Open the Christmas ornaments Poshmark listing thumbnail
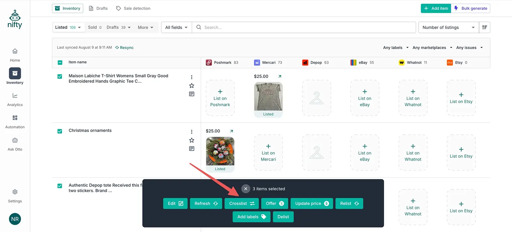 [x=220, y=154]
